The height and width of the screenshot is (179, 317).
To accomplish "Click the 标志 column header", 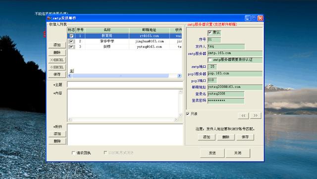I will pos(71,30).
